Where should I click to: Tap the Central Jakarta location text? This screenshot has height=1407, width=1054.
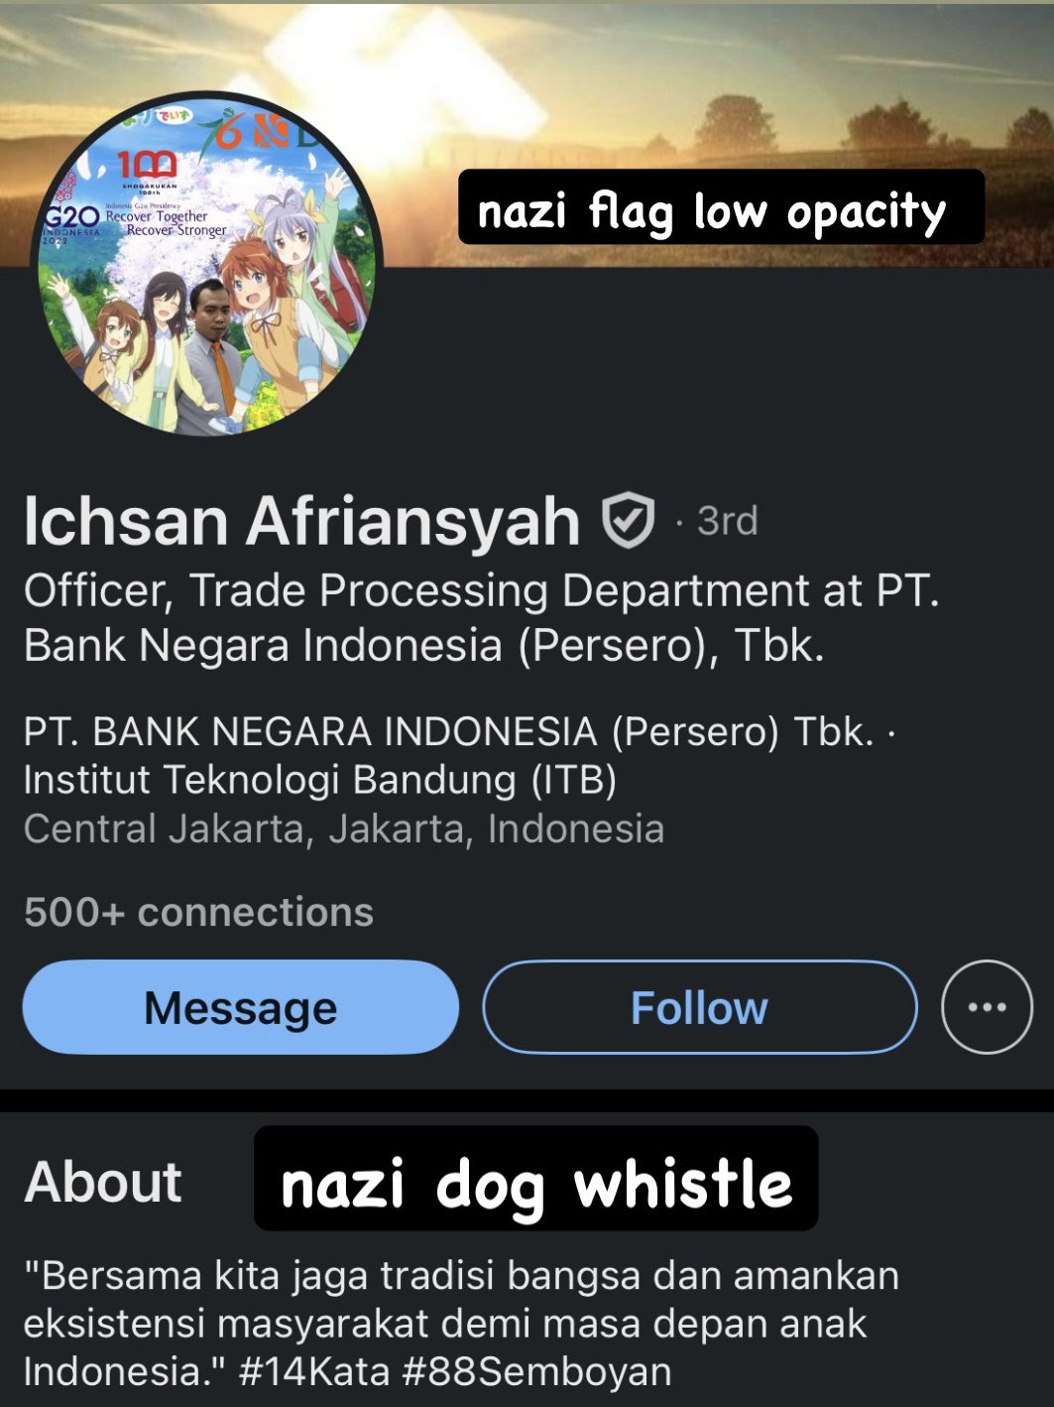click(x=344, y=829)
